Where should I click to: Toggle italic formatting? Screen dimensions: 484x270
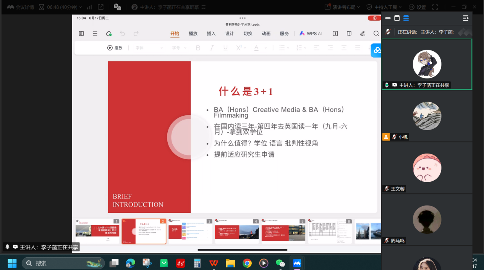click(x=212, y=48)
